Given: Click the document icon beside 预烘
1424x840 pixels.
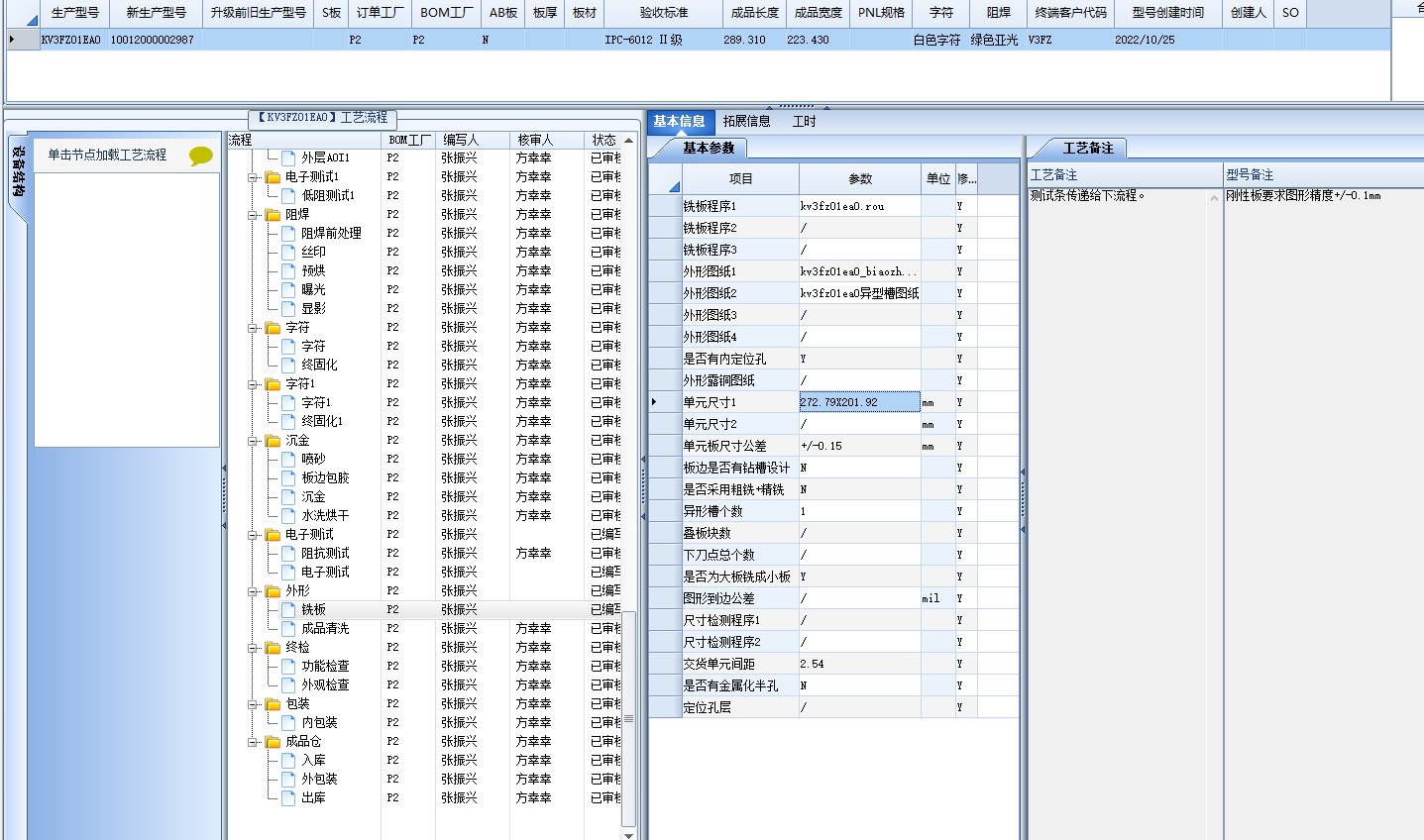Looking at the screenshot, I should click(288, 270).
